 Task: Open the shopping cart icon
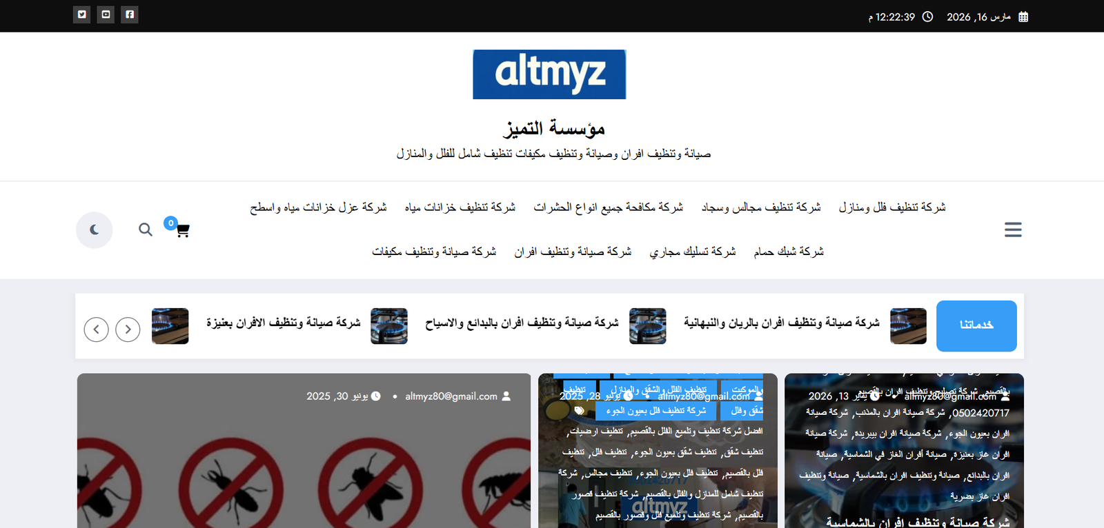[181, 230]
